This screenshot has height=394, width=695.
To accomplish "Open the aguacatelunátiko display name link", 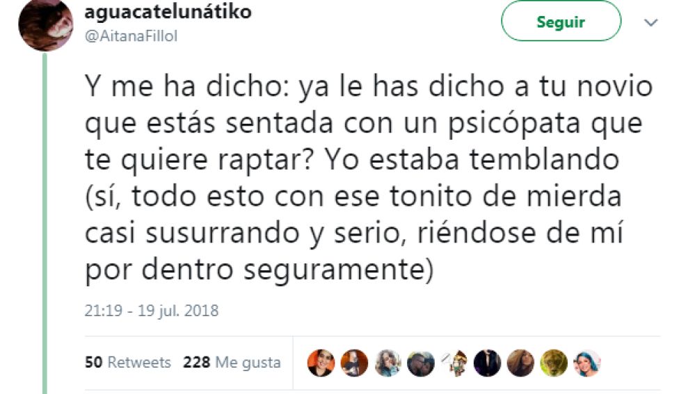I will point(168,12).
